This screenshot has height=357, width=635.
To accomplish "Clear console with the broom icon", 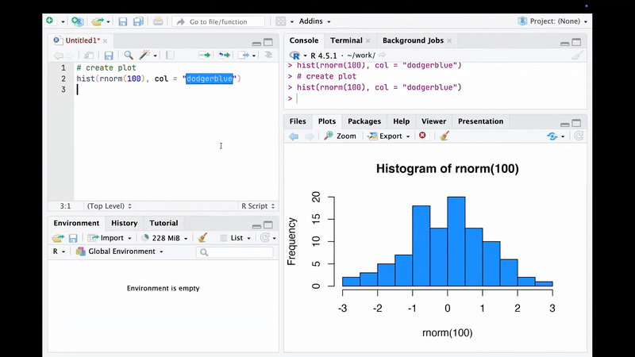I will coord(577,56).
